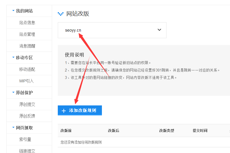This screenshot has width=230, height=153.
Task: Click the blue logo icon beside 网站改版
Action: tap(61, 14)
